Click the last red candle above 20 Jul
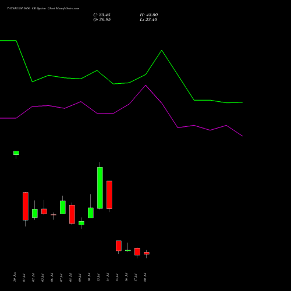Viewport: 291px width, 291px height. coord(147,253)
